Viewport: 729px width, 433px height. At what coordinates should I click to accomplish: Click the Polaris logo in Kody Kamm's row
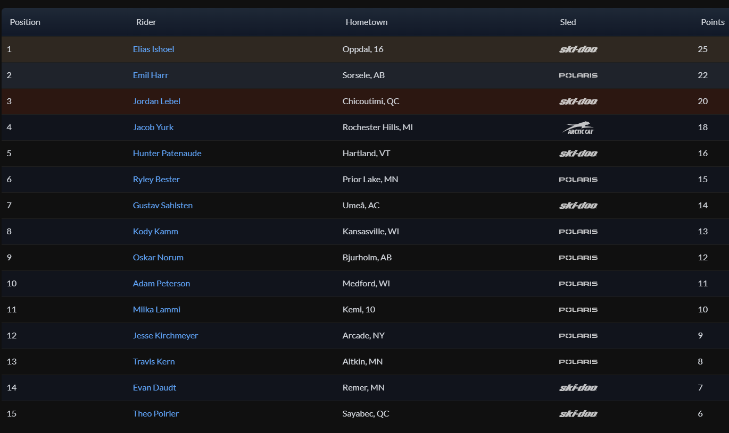click(x=578, y=232)
